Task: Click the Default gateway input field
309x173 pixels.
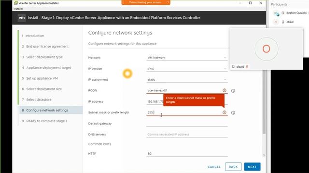Action: [x=187, y=124]
